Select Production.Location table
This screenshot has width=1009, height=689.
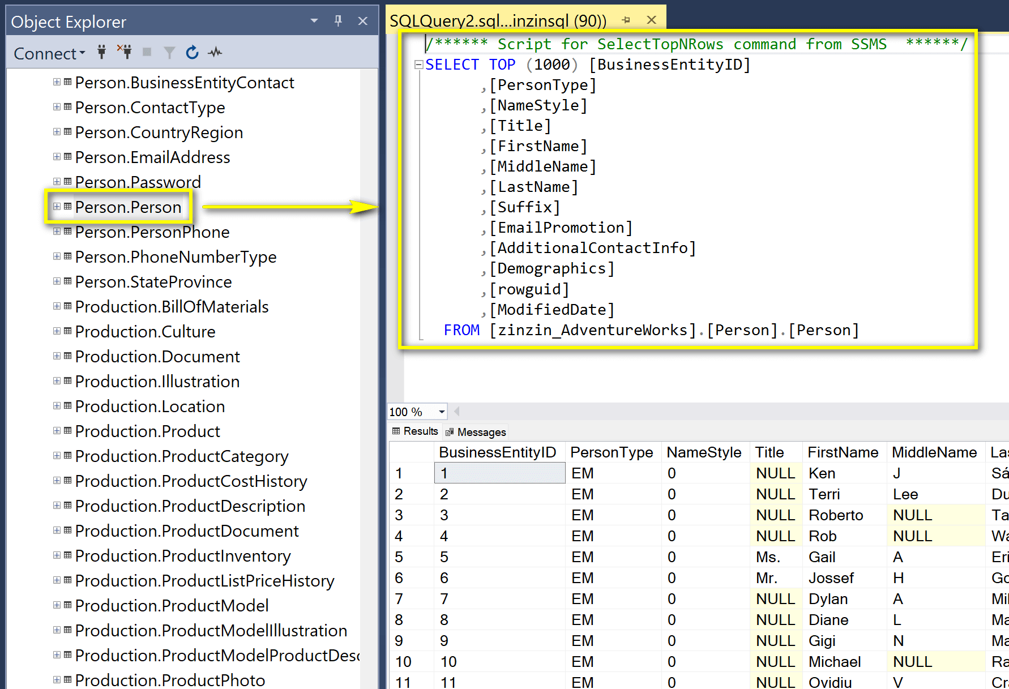(150, 406)
